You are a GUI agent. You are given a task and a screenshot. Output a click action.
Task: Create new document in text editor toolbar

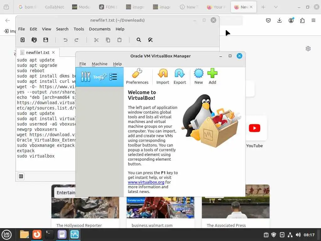coord(23,40)
